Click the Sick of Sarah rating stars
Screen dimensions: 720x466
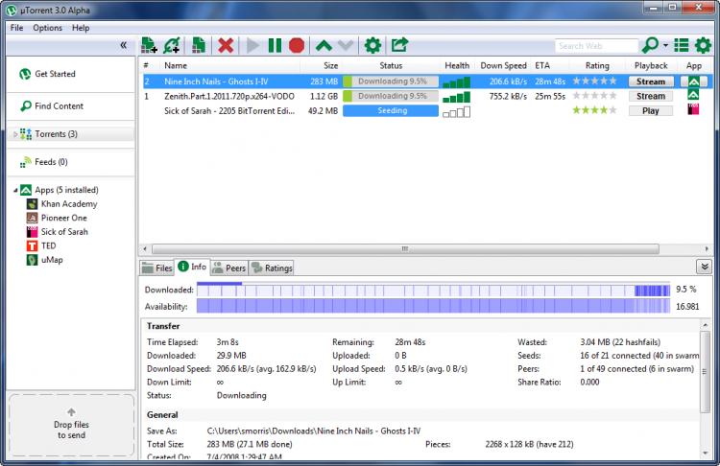(x=594, y=110)
